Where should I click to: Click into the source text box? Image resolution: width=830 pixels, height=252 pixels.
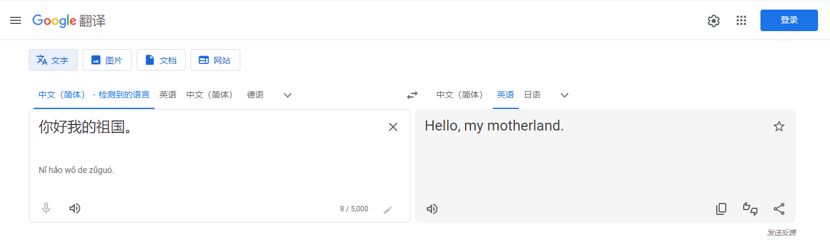point(210,150)
